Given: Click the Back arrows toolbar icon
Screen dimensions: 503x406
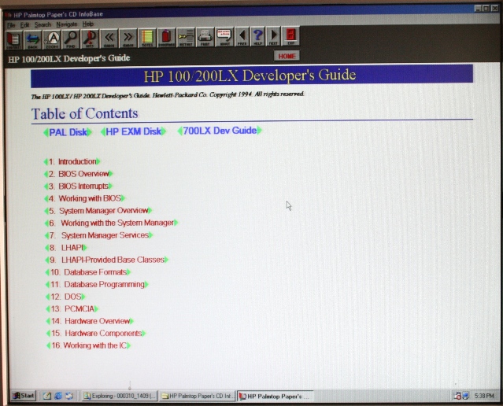Looking at the screenshot, I should click(32, 39).
